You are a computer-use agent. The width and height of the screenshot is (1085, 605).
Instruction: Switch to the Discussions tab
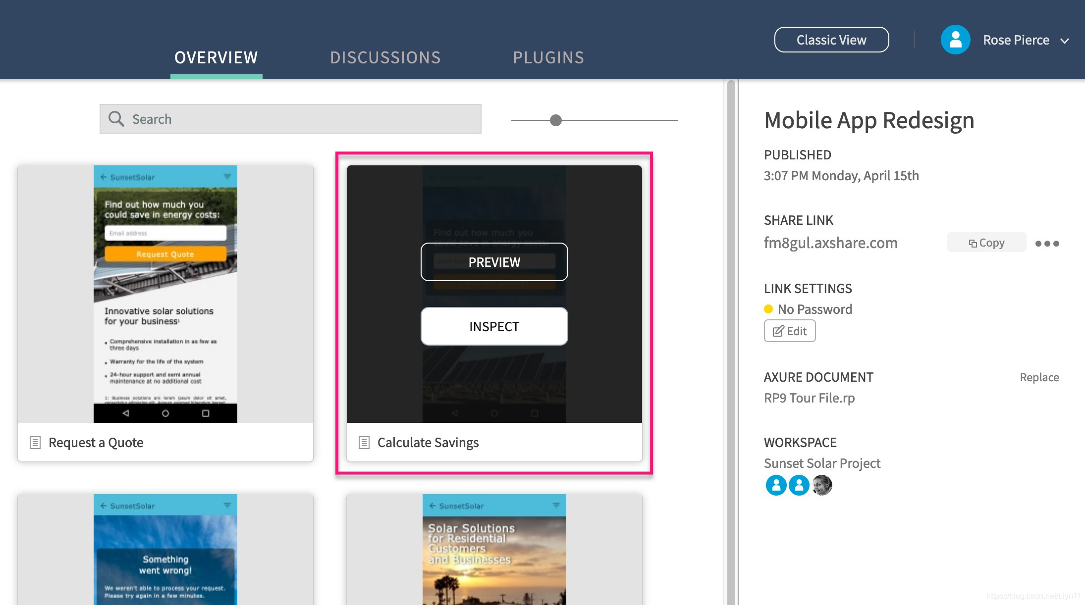[385, 57]
